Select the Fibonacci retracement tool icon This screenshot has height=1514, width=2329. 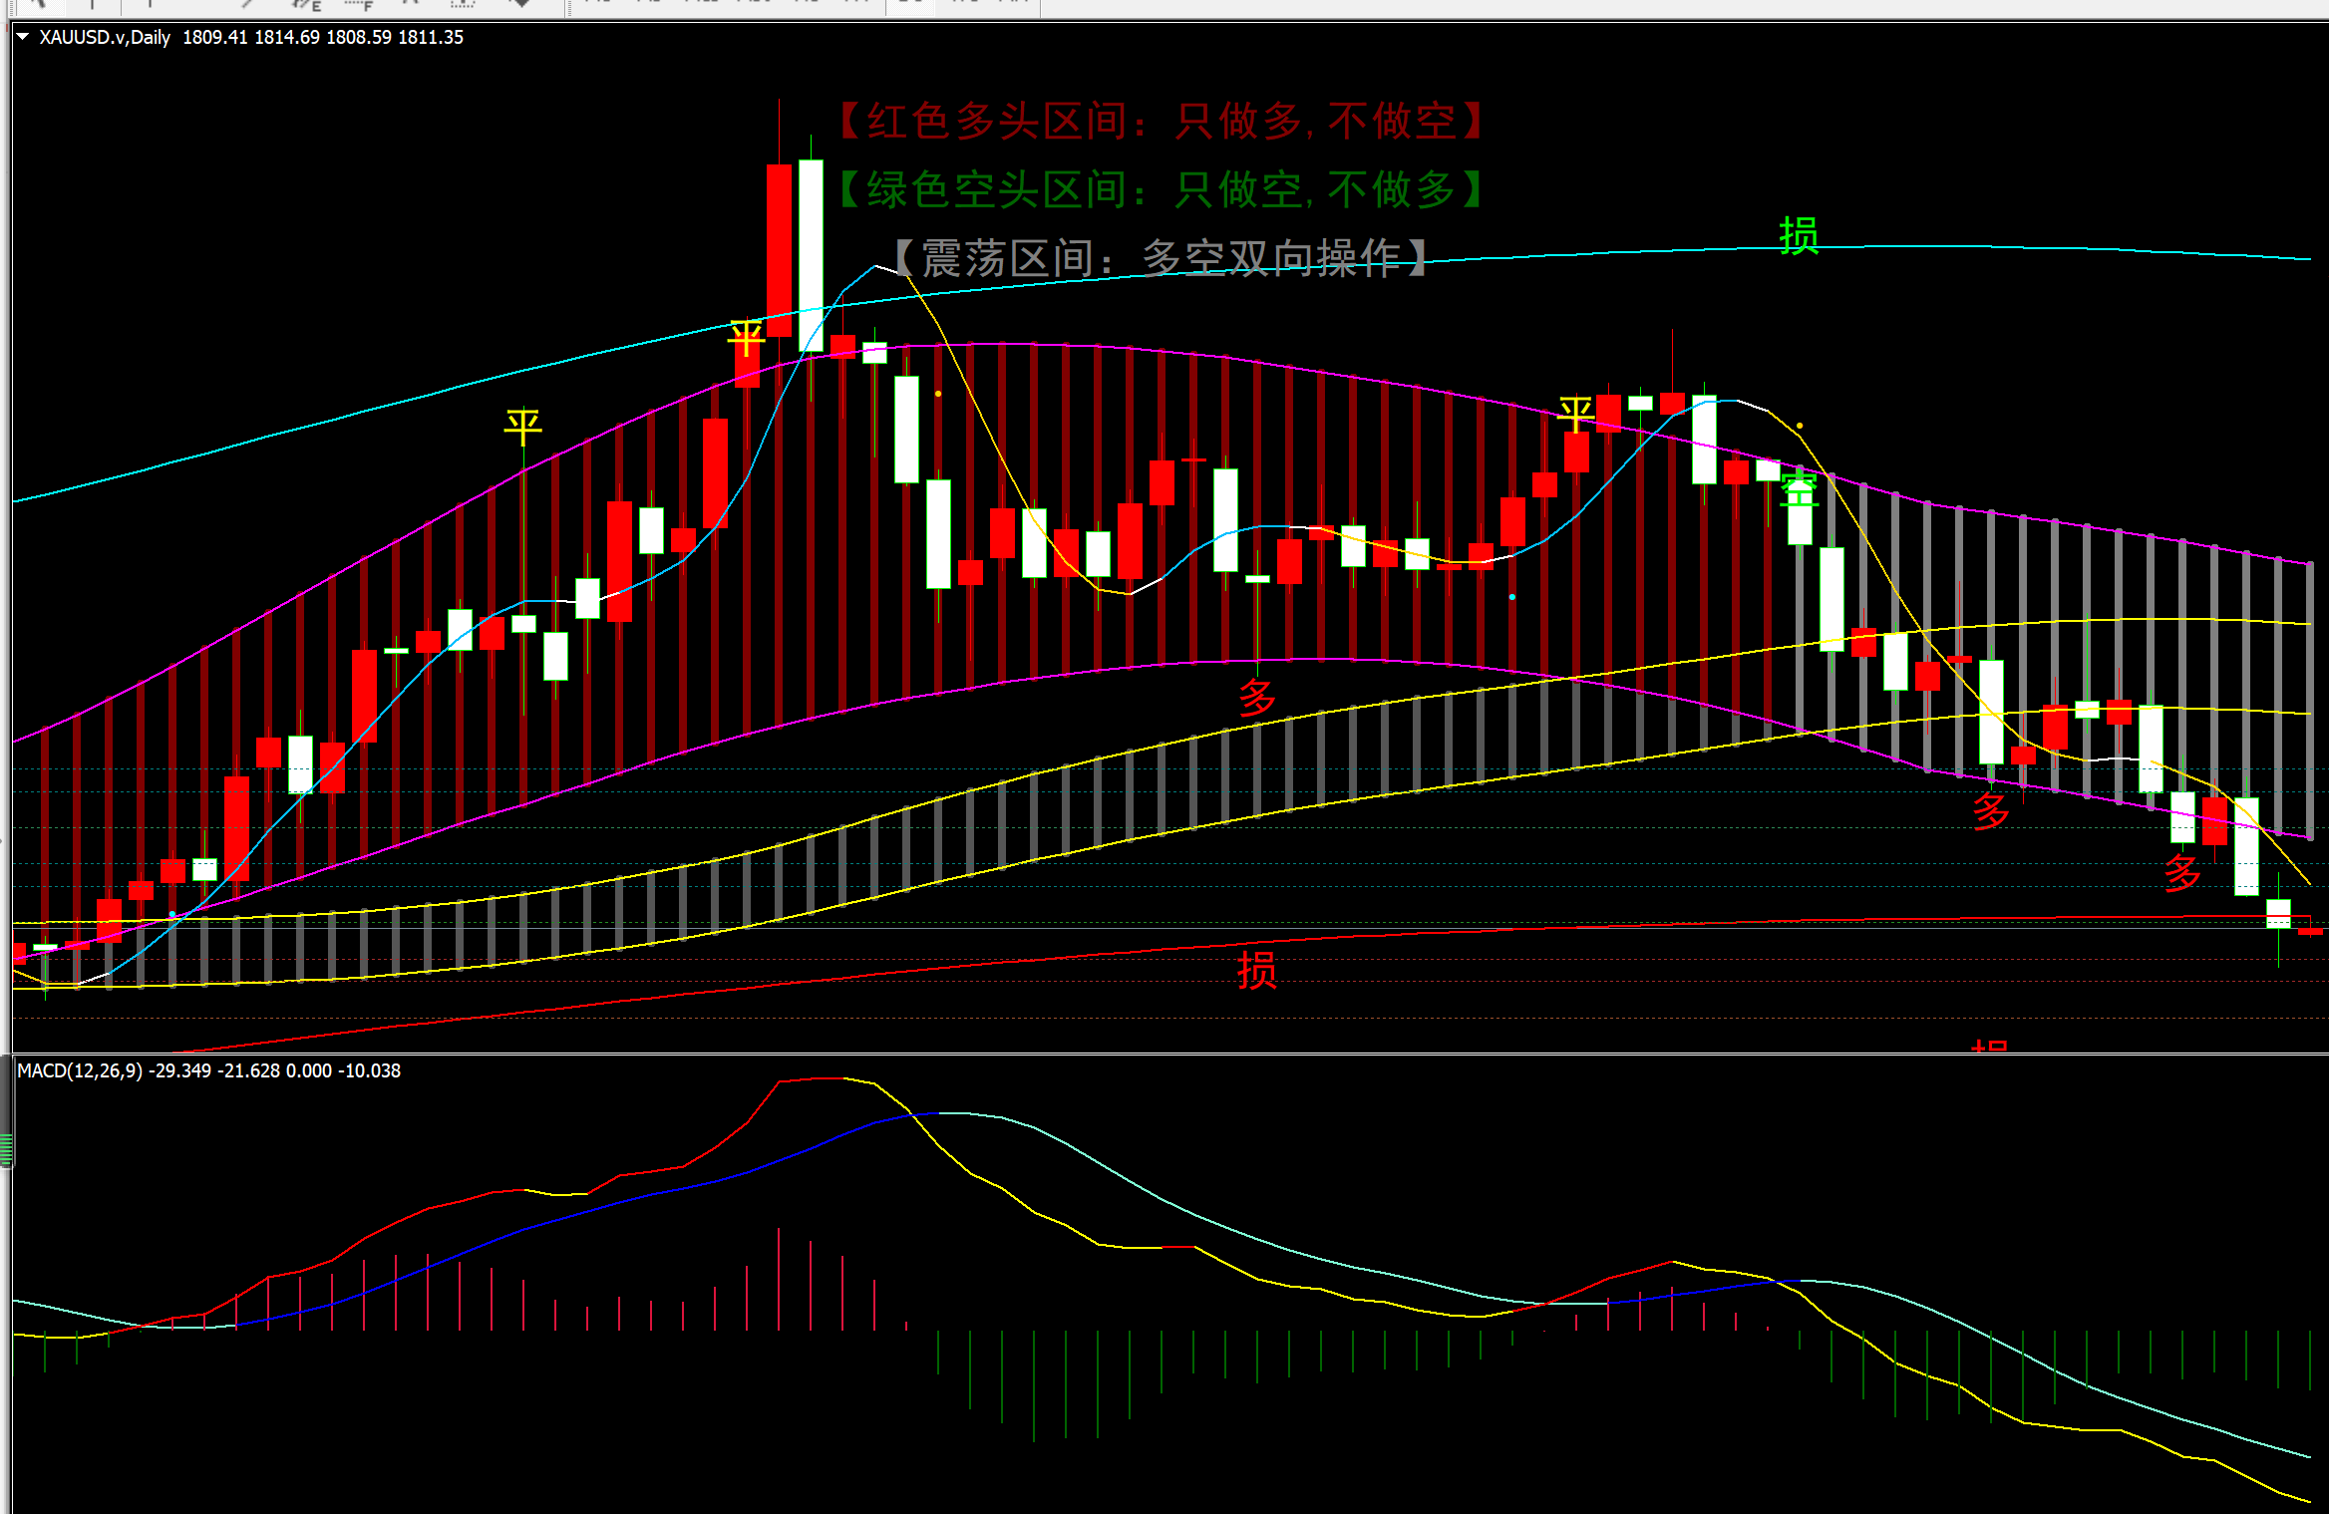click(x=357, y=4)
